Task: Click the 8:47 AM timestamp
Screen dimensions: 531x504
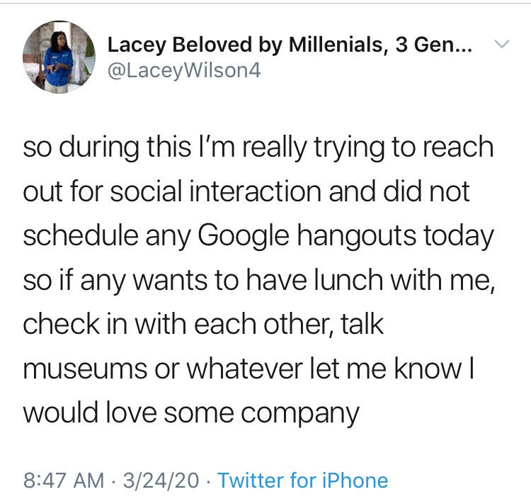Action: tap(64, 481)
